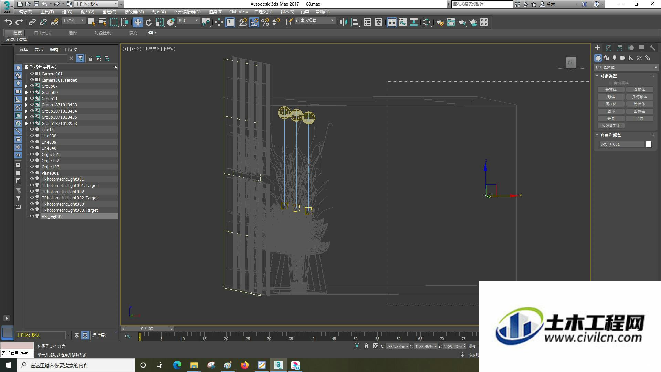Click the Unlink Selection icon

point(43,22)
